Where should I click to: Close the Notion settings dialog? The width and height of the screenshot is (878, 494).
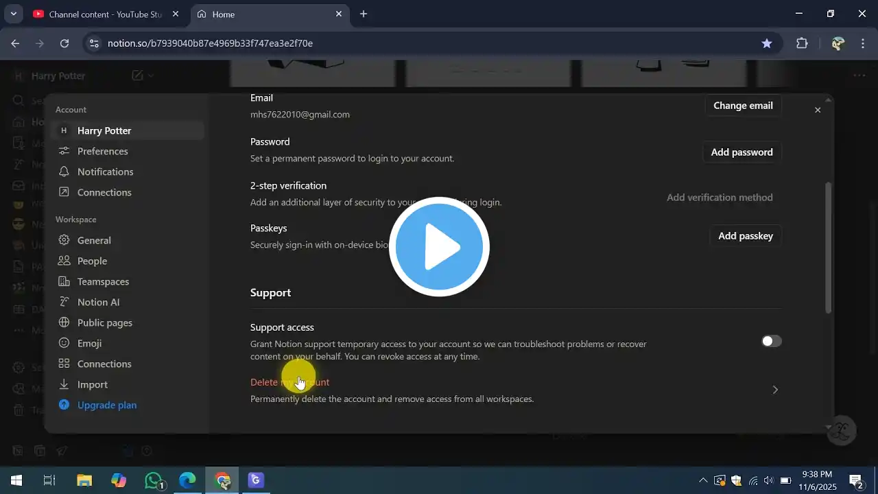[x=817, y=110]
